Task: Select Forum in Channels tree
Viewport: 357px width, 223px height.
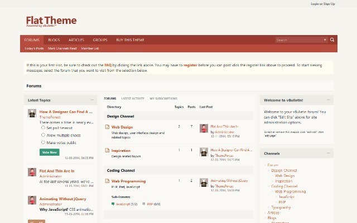Action: [x=273, y=165]
